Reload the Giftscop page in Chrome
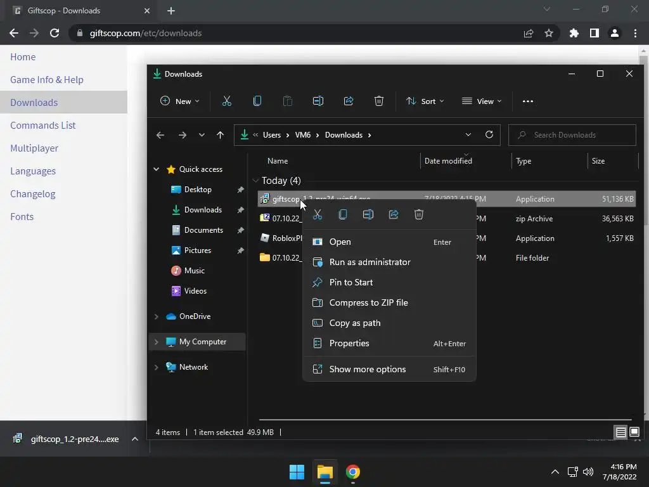 click(x=55, y=33)
